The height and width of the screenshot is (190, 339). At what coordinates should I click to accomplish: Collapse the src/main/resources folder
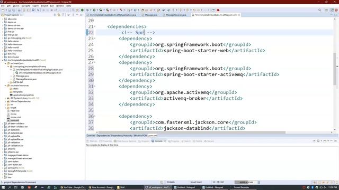[5, 85]
